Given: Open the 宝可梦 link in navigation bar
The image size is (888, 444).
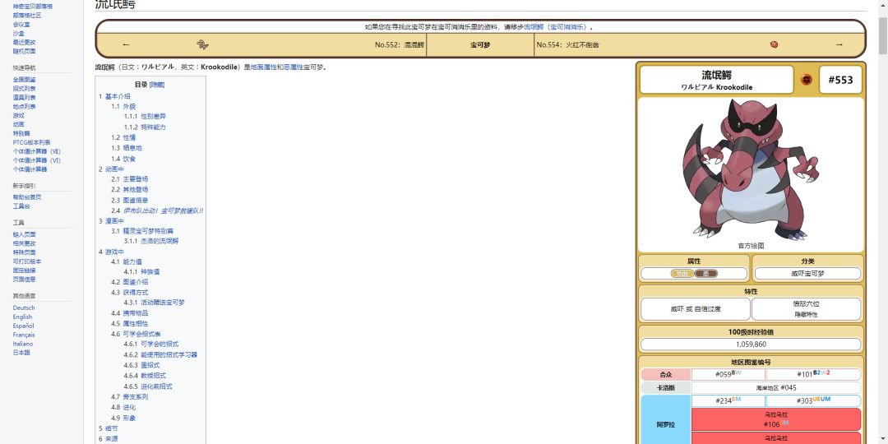Looking at the screenshot, I should click(x=479, y=44).
